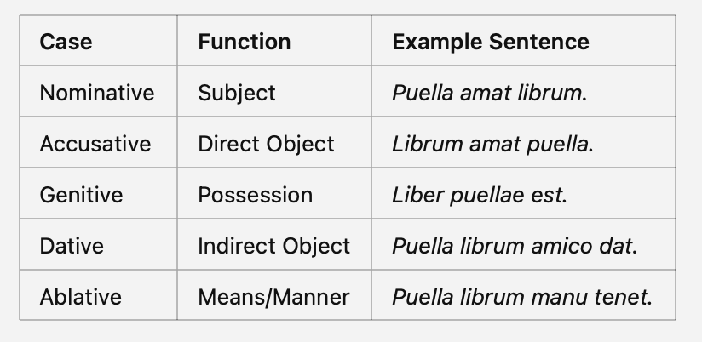
Task: Select the Dative cell
Action: click(x=72, y=246)
